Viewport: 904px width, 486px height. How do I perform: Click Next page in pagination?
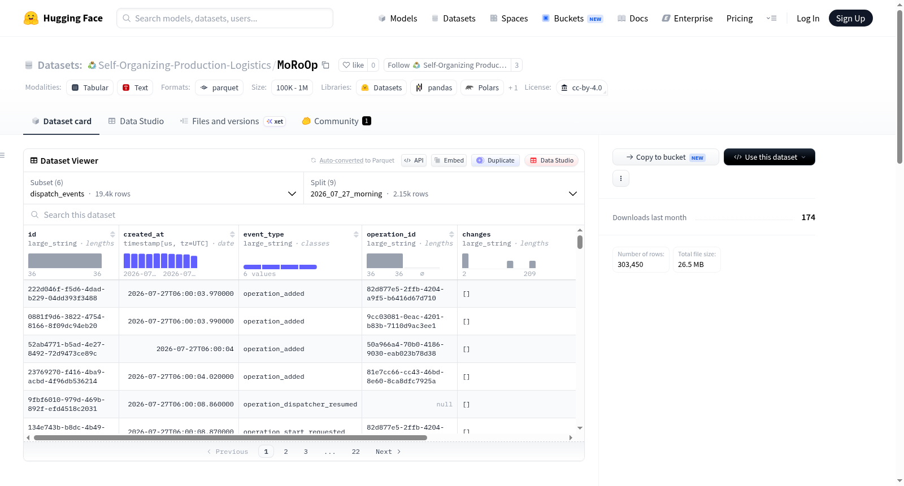click(388, 452)
